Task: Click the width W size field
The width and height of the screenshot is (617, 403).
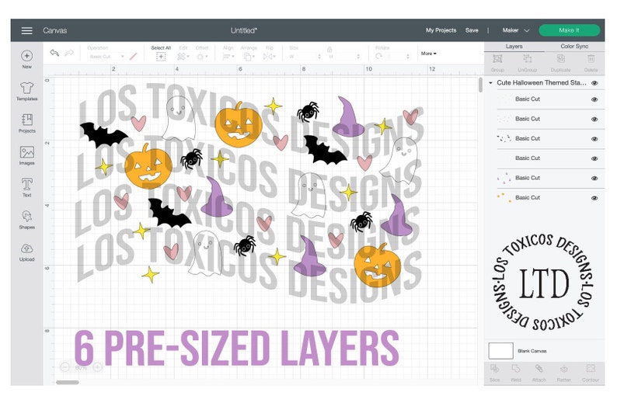Action: coord(308,57)
